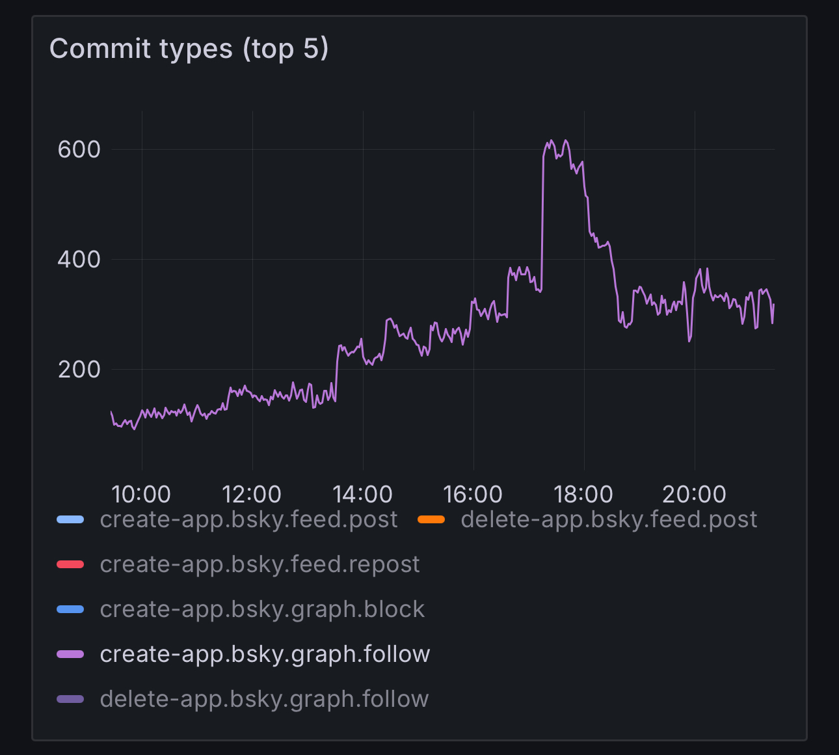Click the 400 value on the y-axis

point(79,260)
